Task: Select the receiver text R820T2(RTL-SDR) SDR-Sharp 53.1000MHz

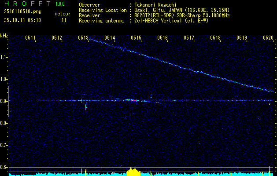Action: (182, 15)
